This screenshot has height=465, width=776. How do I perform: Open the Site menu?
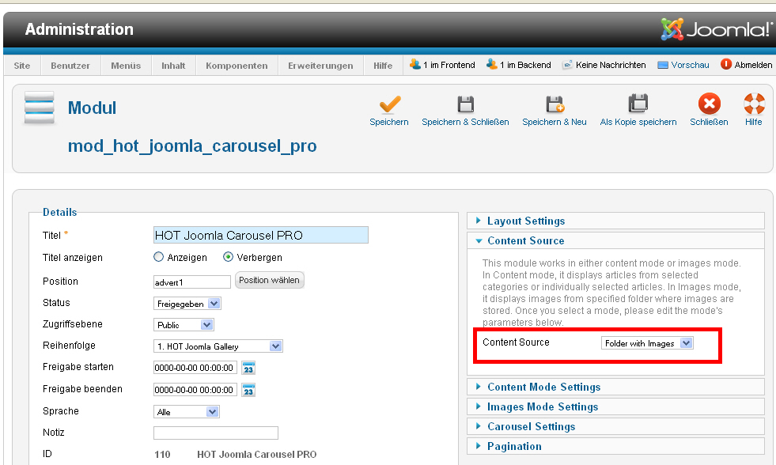pyautogui.click(x=22, y=66)
